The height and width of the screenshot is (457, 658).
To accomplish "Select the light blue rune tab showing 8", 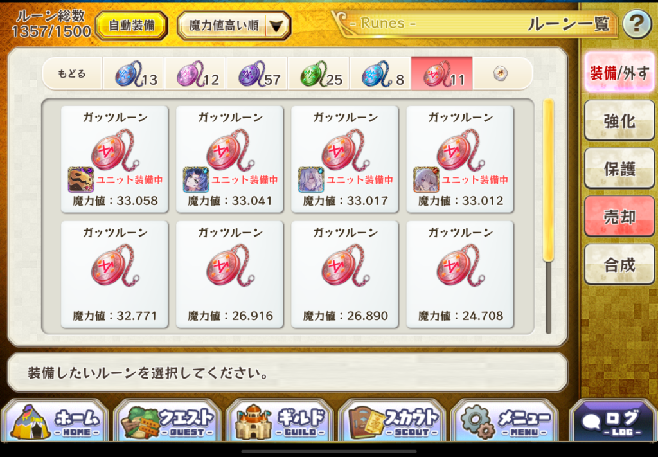I will pos(380,74).
